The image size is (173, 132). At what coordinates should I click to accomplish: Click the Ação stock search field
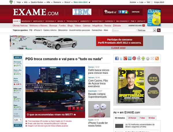click(18, 120)
